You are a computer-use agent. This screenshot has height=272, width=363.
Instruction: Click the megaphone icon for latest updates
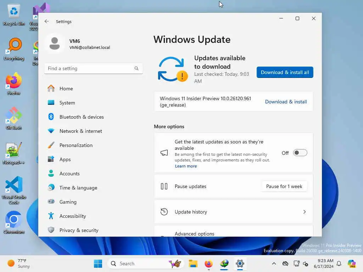point(164,153)
